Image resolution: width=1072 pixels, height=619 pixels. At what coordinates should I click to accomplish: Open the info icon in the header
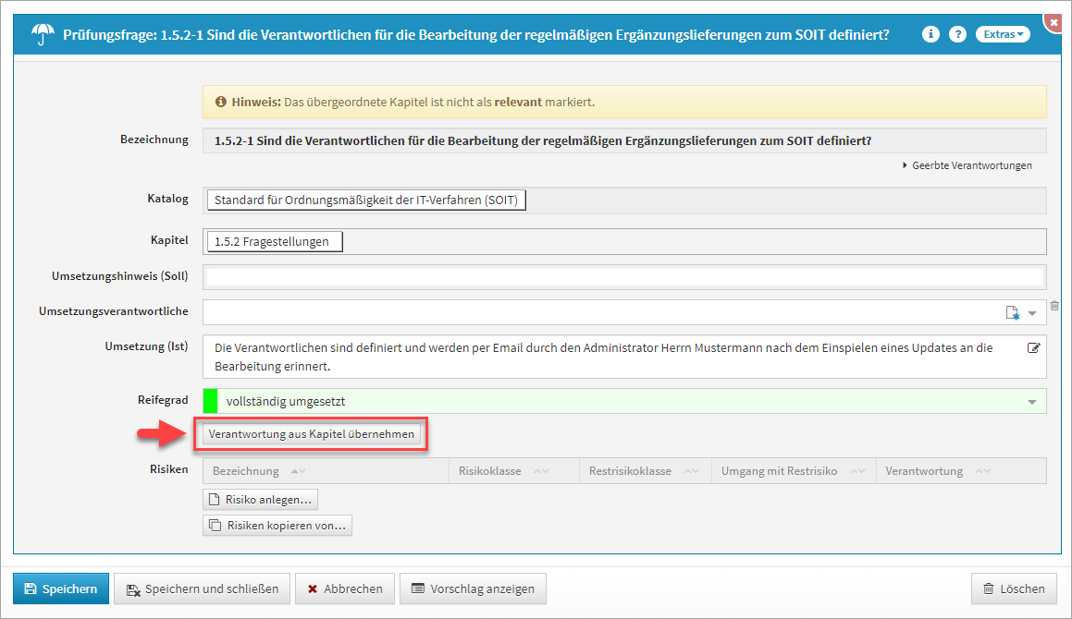(x=930, y=34)
